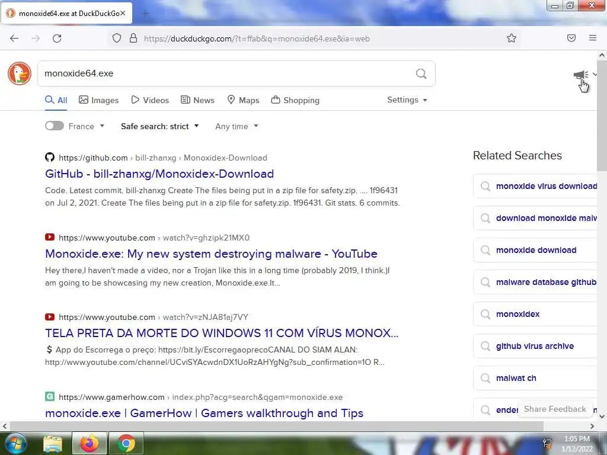Search related: malware database github
The height and width of the screenshot is (455, 607).
point(536,283)
